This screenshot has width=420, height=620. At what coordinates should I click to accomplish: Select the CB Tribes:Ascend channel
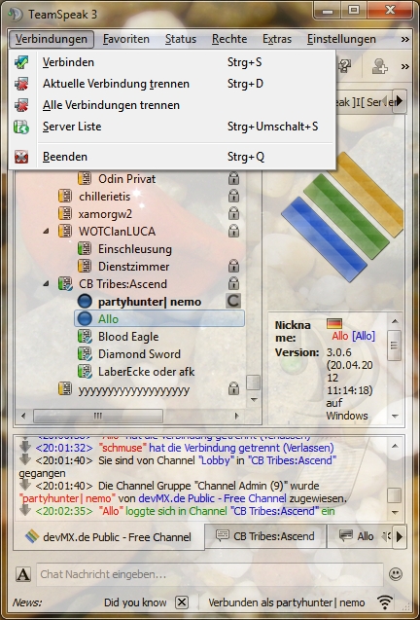[122, 284]
